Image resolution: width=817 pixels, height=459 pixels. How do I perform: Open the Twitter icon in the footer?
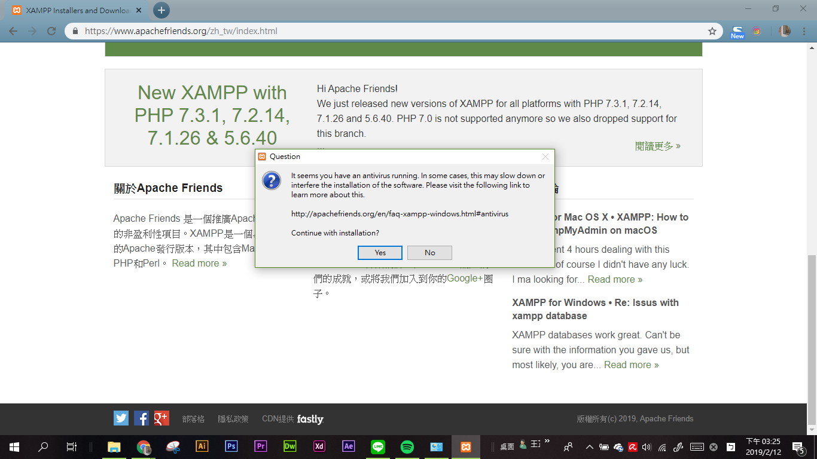point(121,418)
